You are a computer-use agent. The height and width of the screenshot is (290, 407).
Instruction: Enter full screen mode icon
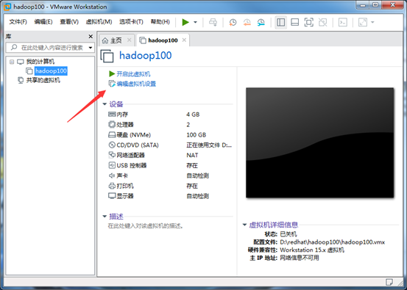coord(308,22)
